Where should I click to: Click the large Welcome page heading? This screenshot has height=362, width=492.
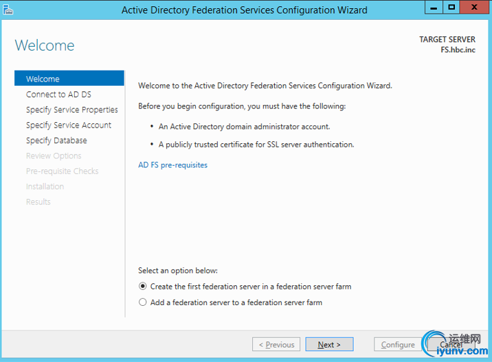click(45, 45)
